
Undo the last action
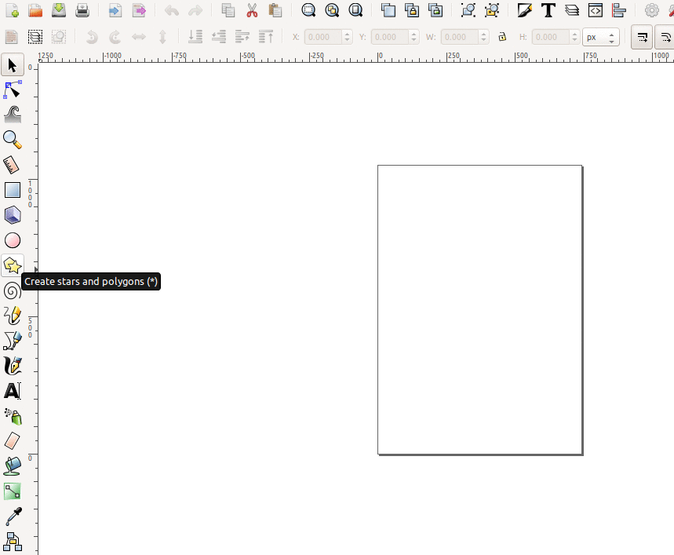pos(172,10)
